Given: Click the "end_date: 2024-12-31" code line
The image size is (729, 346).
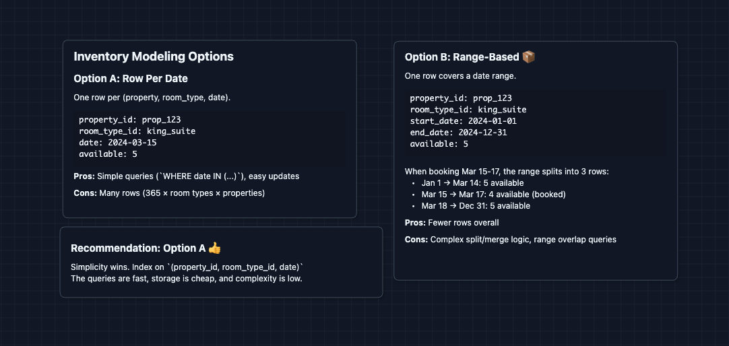Looking at the screenshot, I should click(458, 133).
